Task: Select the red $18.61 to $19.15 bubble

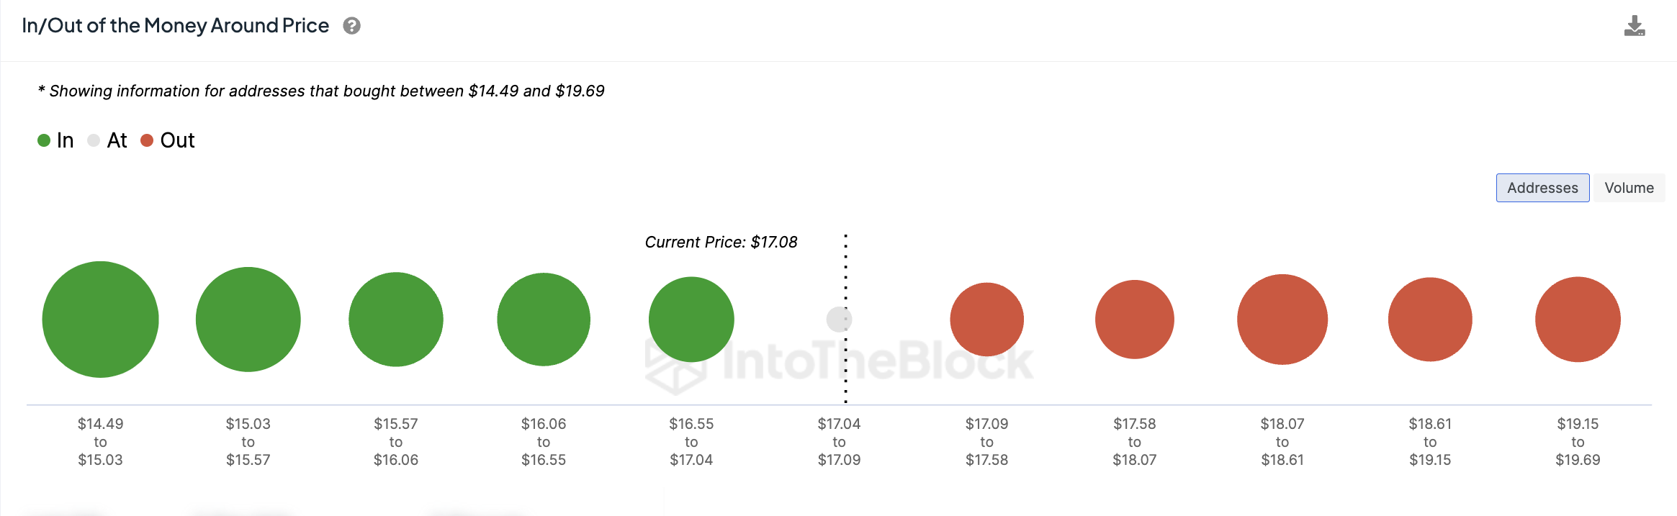Action: pyautogui.click(x=1430, y=320)
